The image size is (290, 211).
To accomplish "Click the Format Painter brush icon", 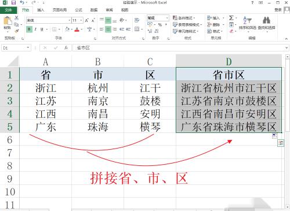I will point(17,31).
